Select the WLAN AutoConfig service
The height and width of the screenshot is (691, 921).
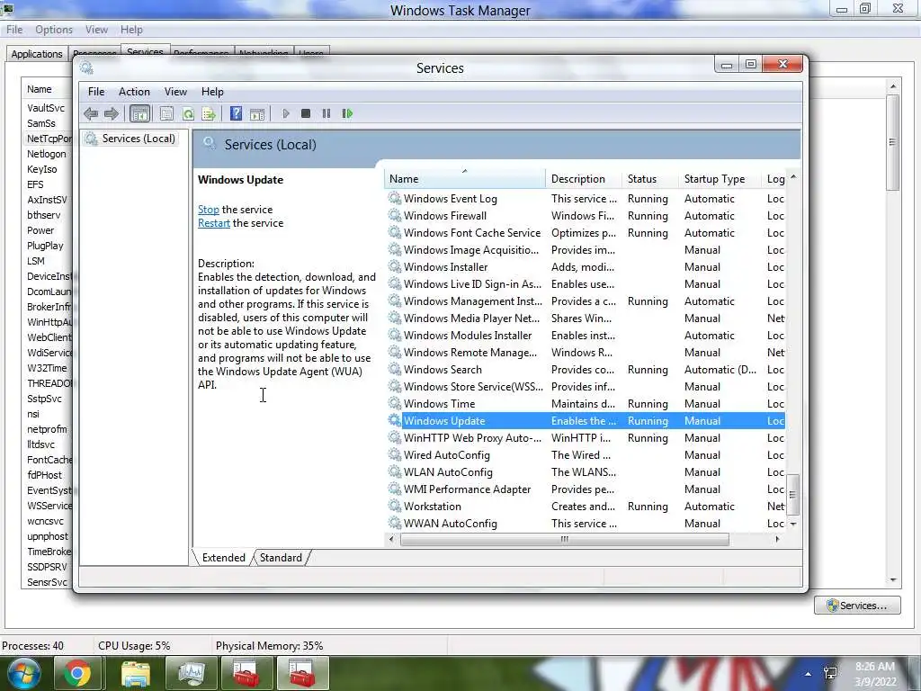(x=586, y=471)
